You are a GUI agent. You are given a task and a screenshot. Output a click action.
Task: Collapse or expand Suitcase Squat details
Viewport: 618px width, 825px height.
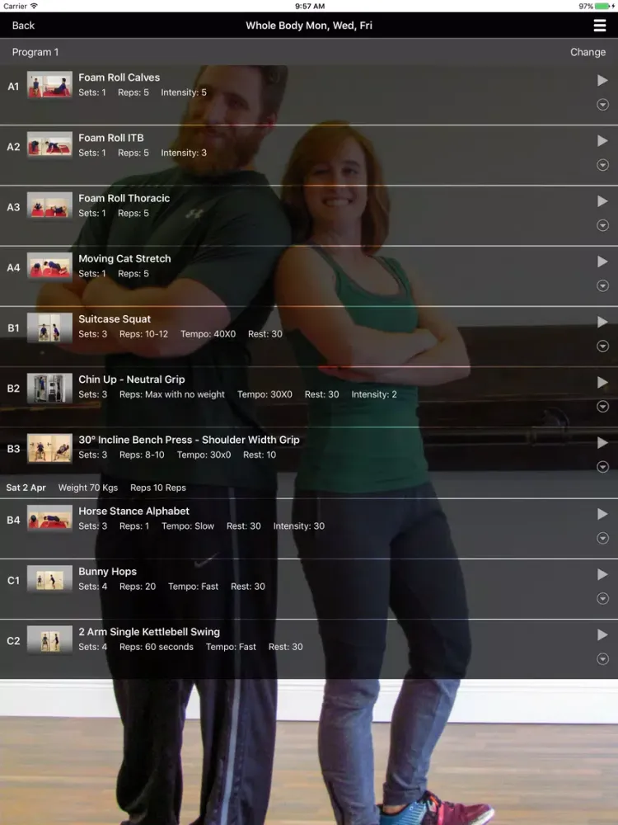click(602, 346)
